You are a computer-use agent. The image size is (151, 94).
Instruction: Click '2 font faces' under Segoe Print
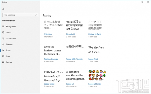pos(93,62)
